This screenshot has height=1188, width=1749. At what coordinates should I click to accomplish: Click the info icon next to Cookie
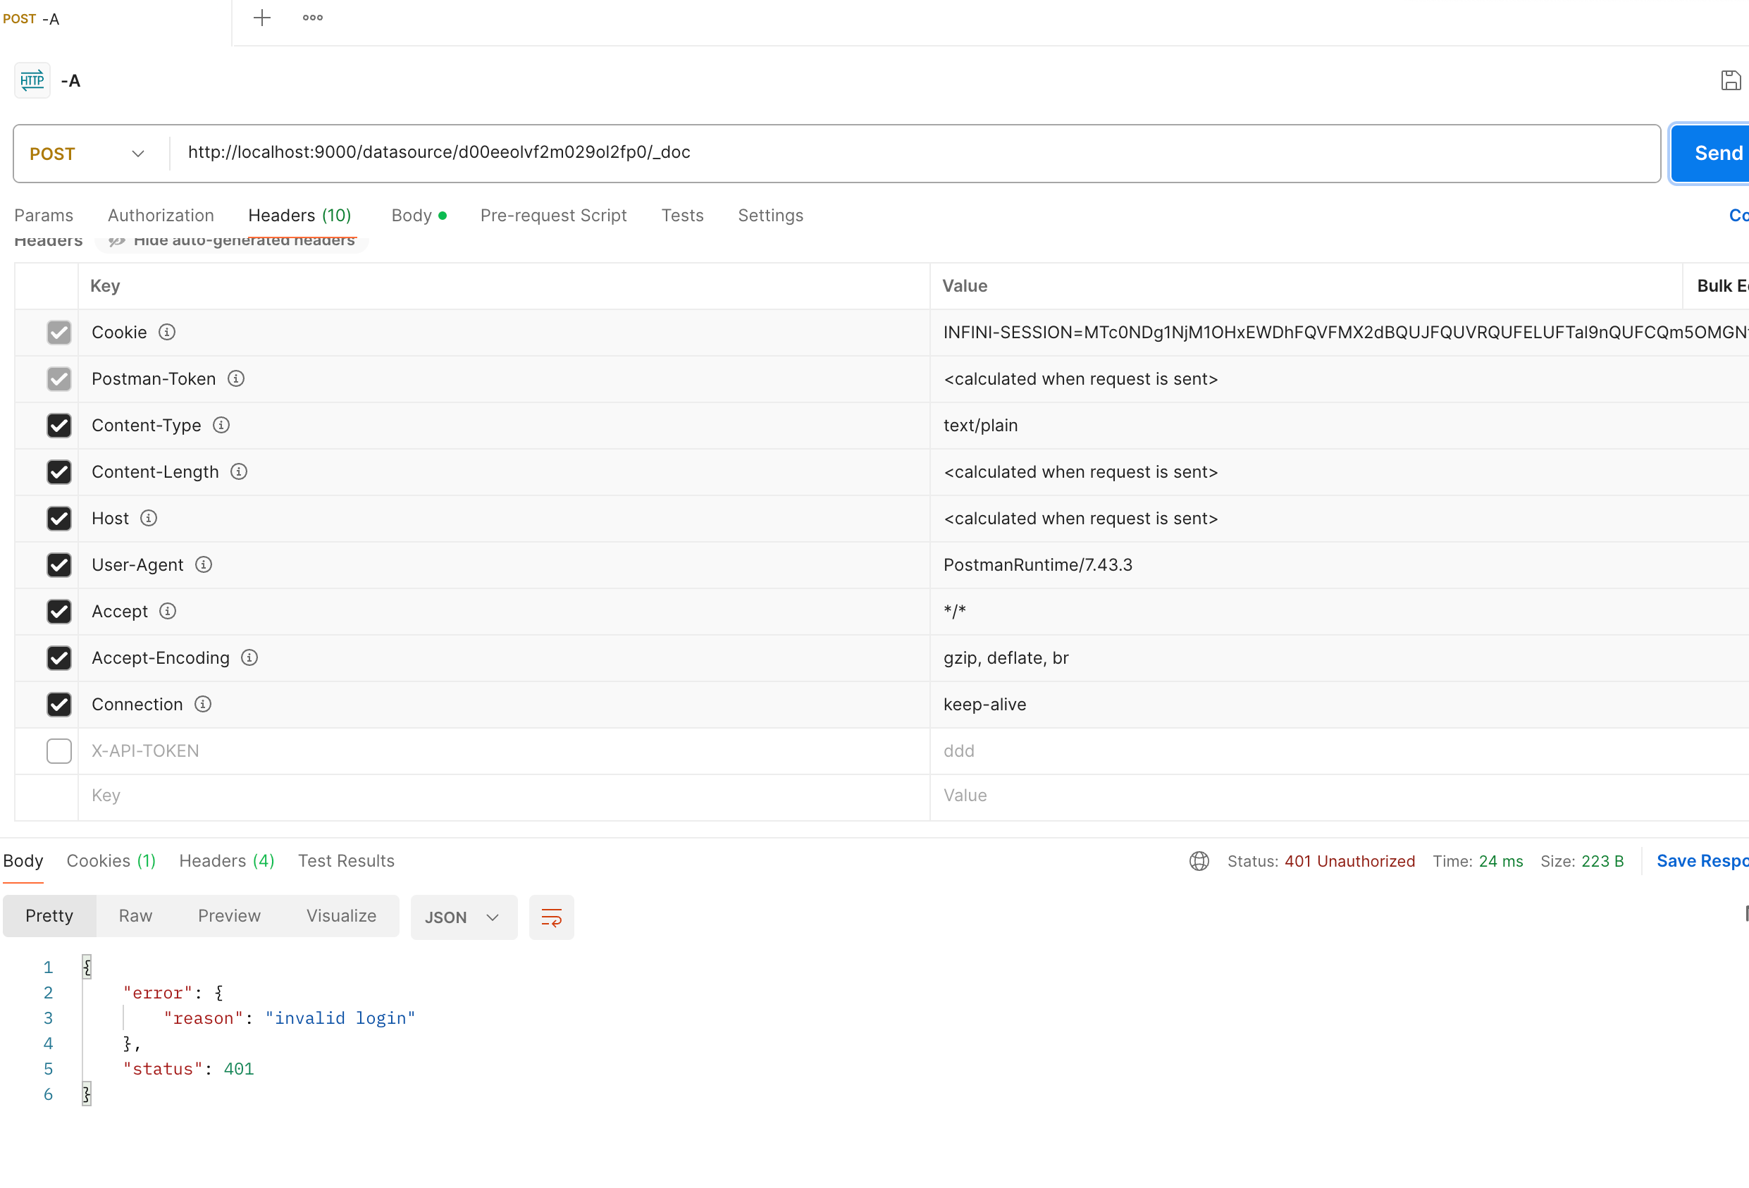pos(167,332)
